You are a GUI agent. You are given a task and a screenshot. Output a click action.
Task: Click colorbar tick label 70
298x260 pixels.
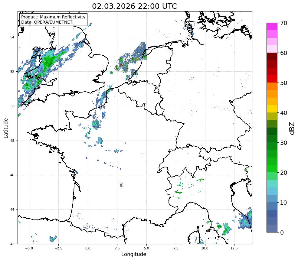point(283,23)
